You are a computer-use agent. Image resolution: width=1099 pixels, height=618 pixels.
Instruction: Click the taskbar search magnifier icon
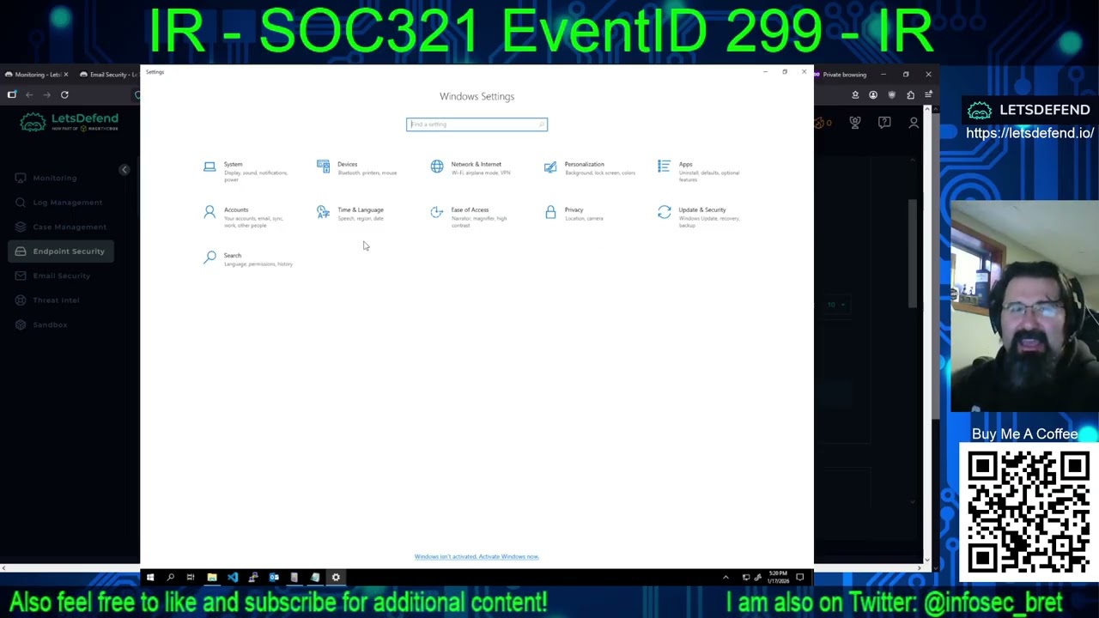point(170,578)
